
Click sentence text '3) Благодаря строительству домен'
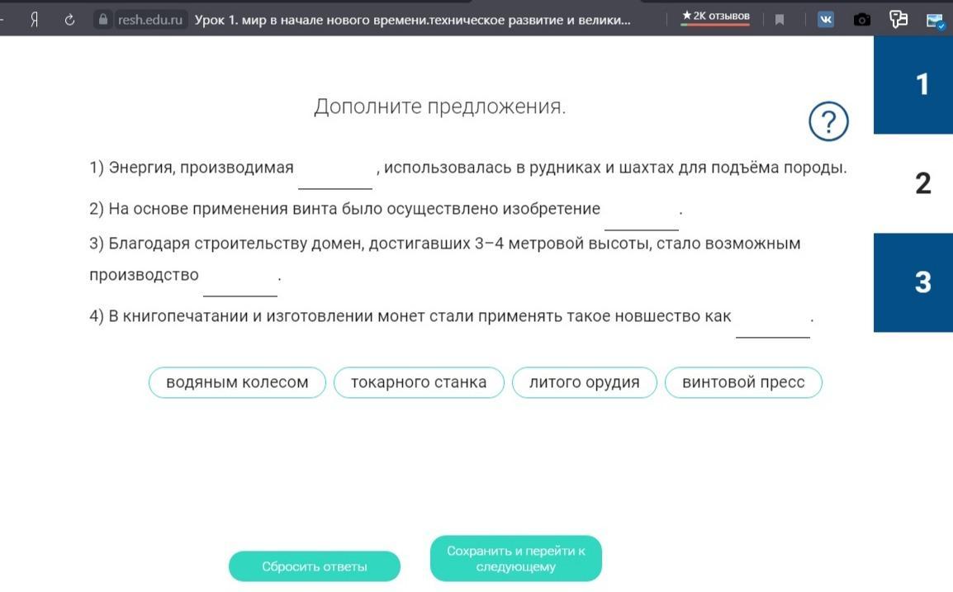(x=227, y=244)
